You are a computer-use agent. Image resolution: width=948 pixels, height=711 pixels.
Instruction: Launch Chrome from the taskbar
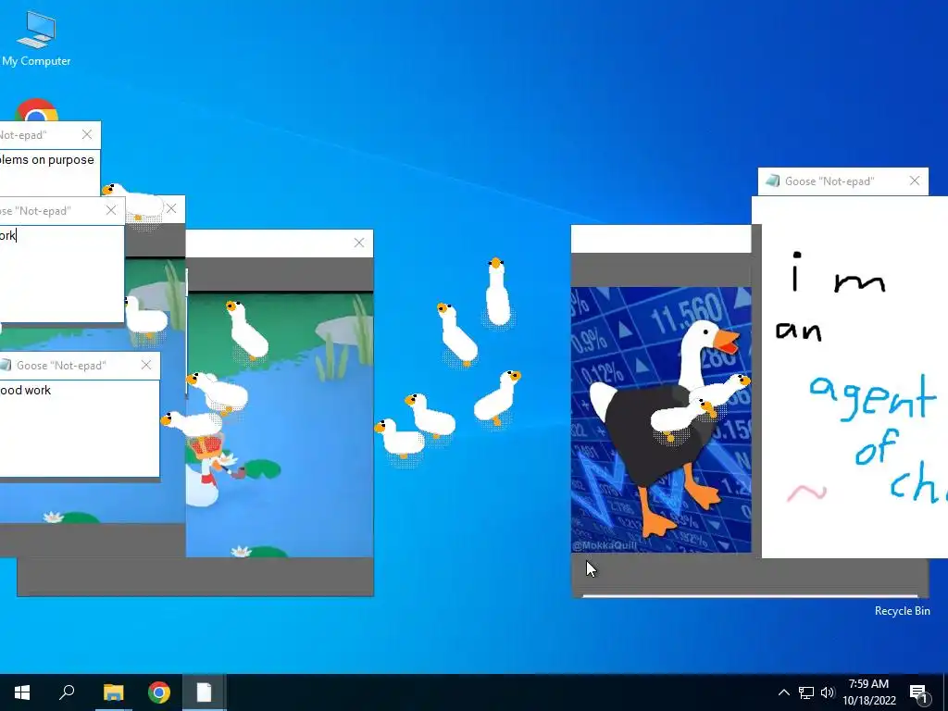click(159, 692)
